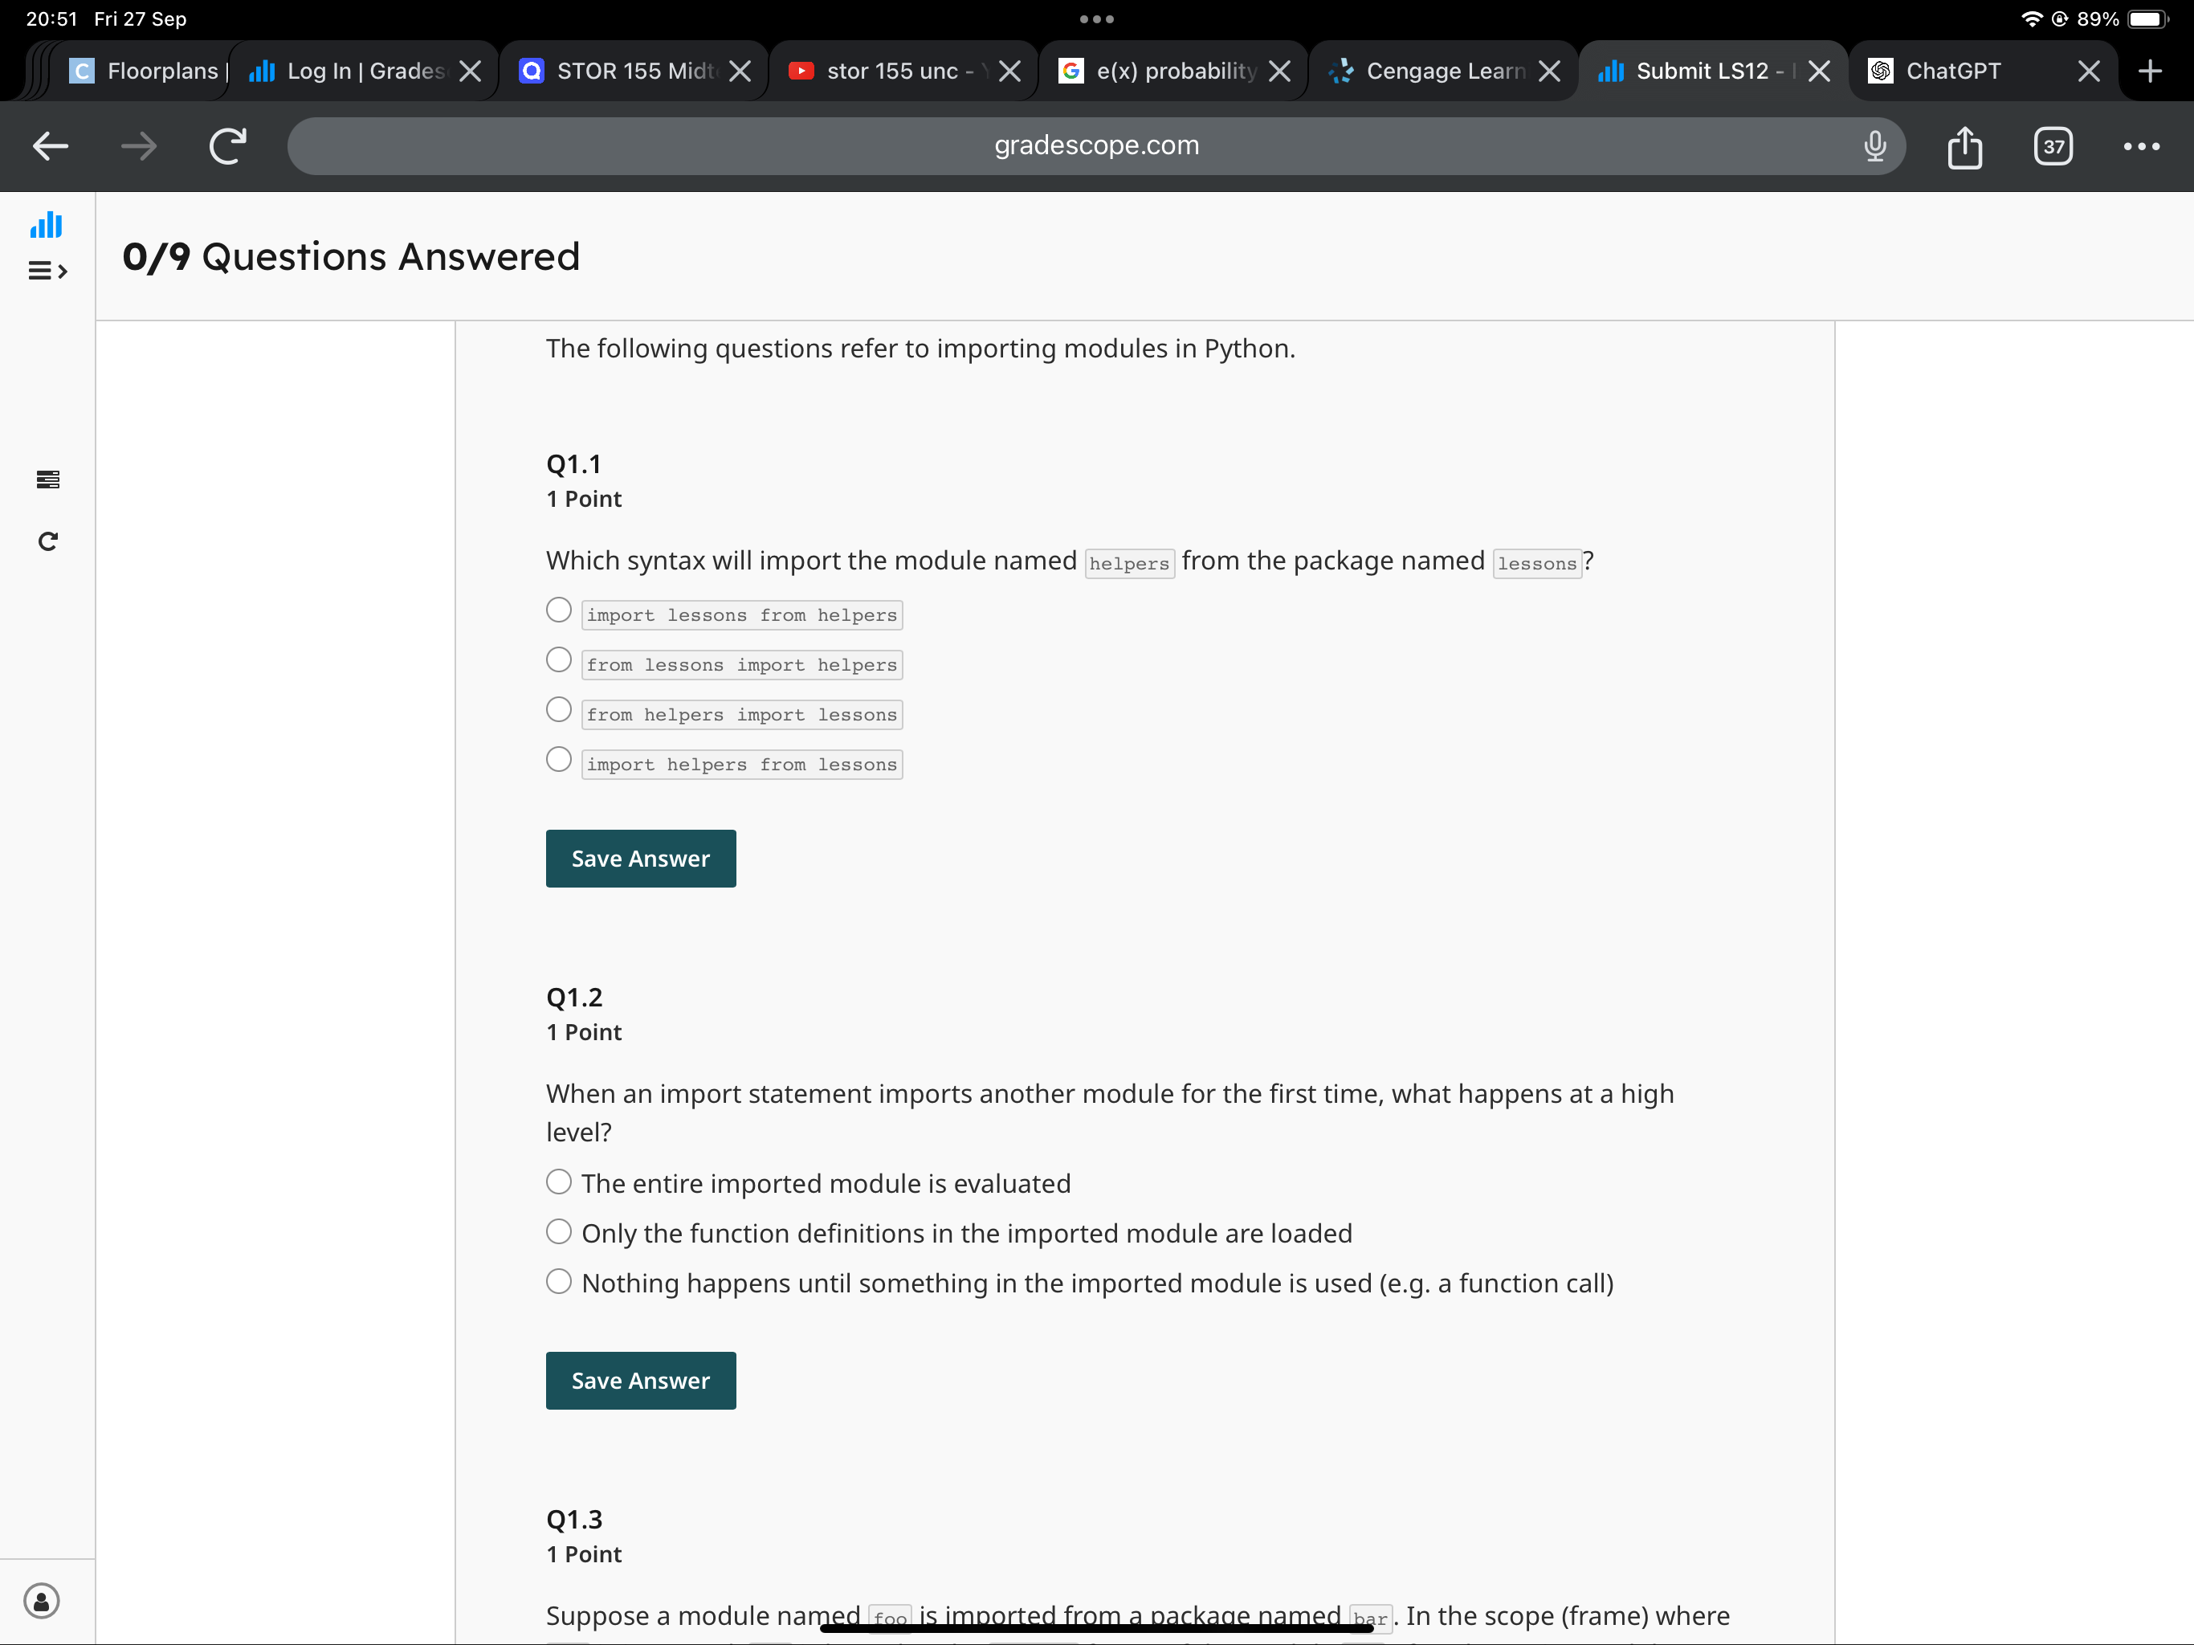Save the answer for Q1.2

(x=640, y=1380)
